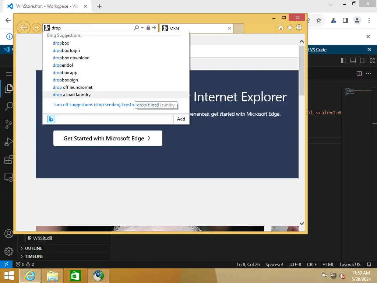Click 'Get Started with Microsoft Edge' button

click(108, 139)
